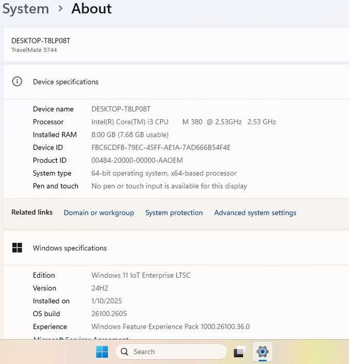Viewport: 349px width, 364px height.
Task: Go back to System in breadcrumb
Action: click(26, 9)
